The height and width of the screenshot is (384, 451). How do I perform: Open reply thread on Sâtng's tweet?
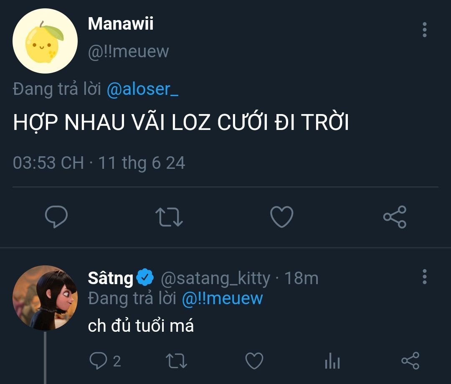click(x=99, y=361)
